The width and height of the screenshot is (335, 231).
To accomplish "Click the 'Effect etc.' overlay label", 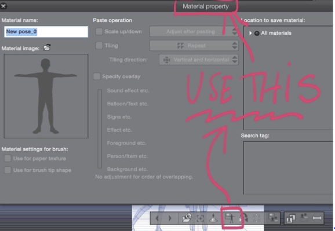I will (x=119, y=130).
